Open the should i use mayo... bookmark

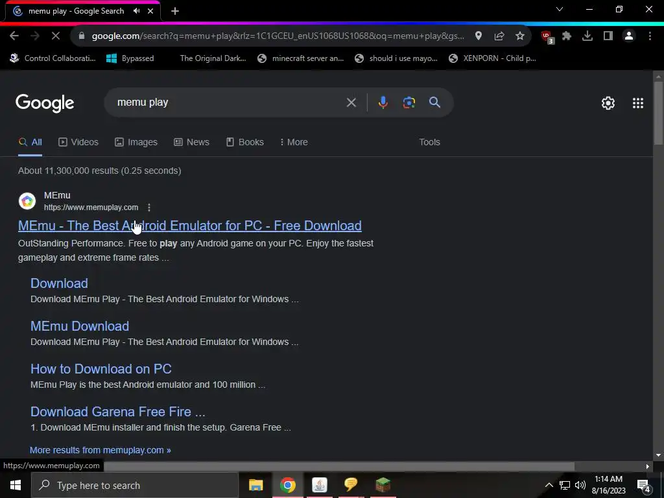396,58
